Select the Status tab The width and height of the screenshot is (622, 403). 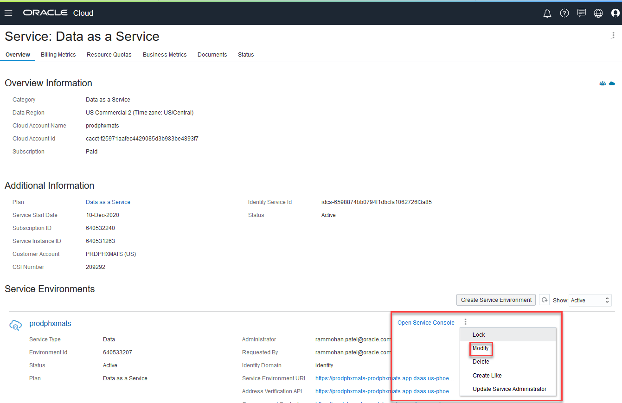[x=246, y=55]
